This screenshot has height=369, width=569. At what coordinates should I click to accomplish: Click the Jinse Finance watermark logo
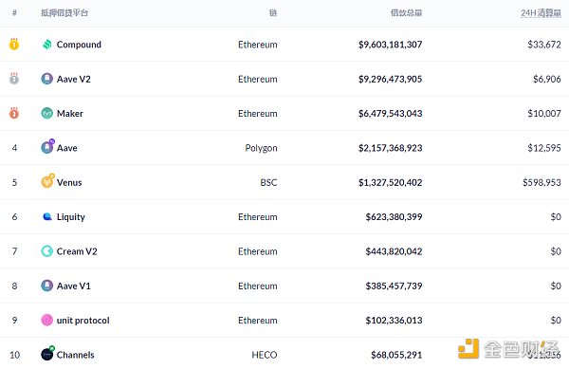pos(508,349)
